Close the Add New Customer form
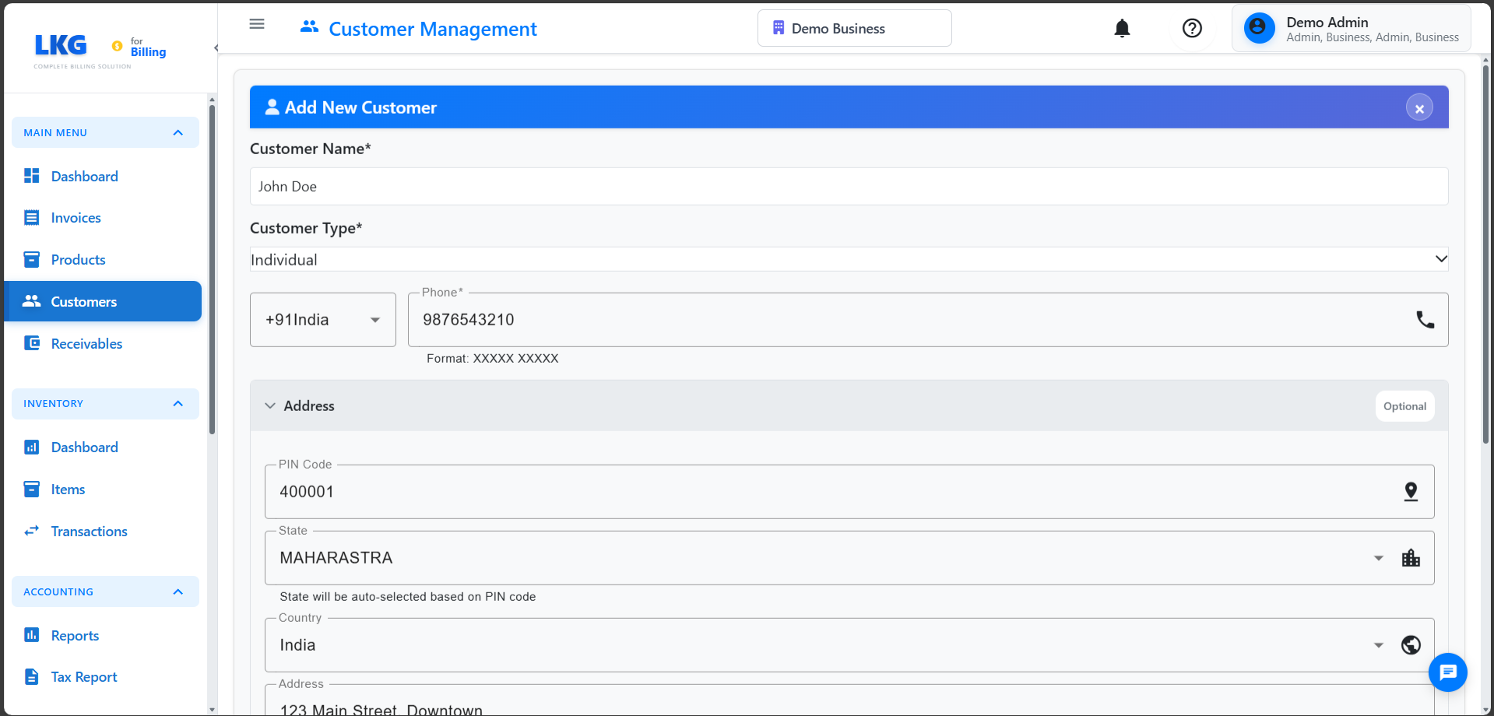 click(x=1419, y=107)
